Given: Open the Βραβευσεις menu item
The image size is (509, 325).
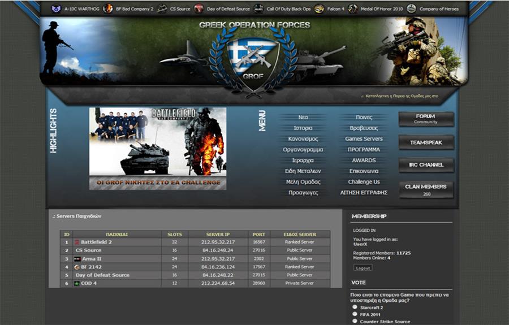Looking at the screenshot, I should tap(364, 128).
